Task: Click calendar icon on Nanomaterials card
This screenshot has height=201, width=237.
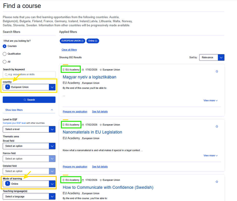Action: click(x=83, y=125)
